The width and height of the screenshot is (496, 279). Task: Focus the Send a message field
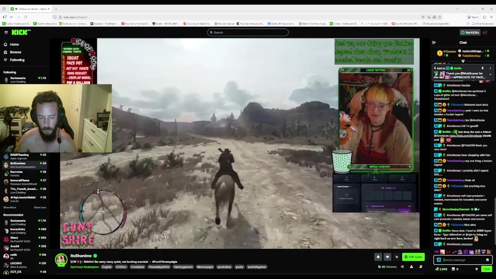(463, 260)
